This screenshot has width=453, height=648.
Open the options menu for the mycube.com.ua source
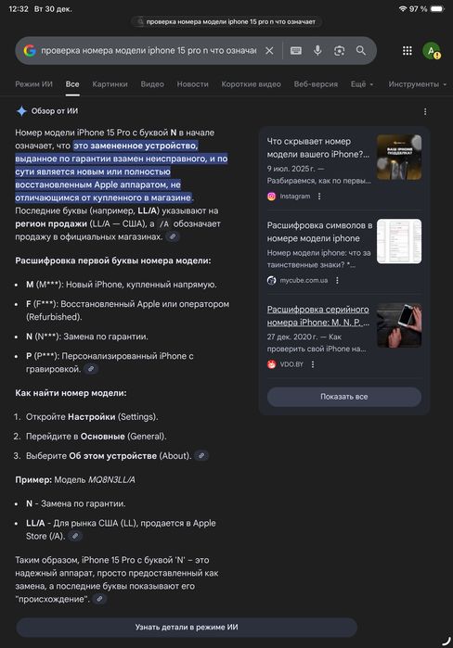(x=337, y=280)
